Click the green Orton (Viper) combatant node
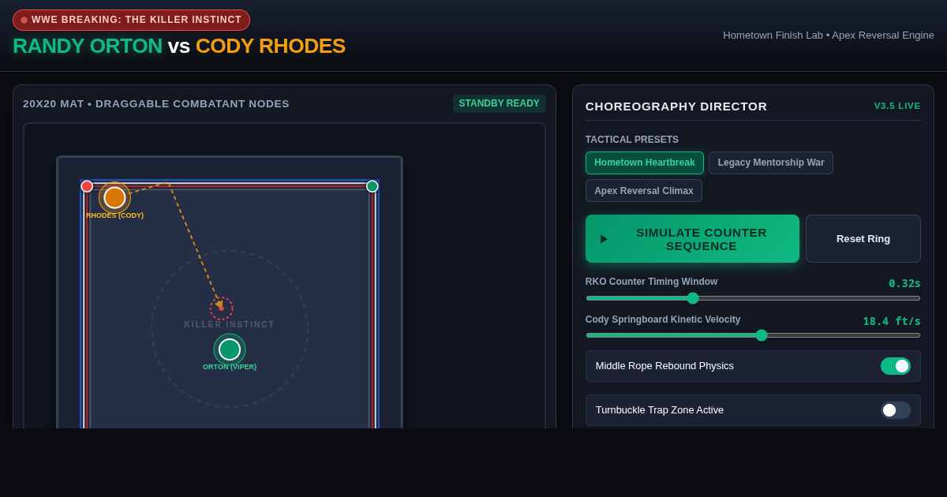Screen dimensions: 947x497 coord(230,349)
